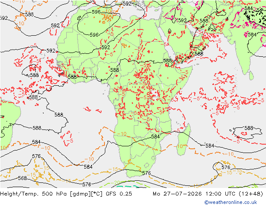Click the '576' label at South Africa's tip
Image resolution: width=266 pixels, height=206 pixels.
click(x=146, y=173)
